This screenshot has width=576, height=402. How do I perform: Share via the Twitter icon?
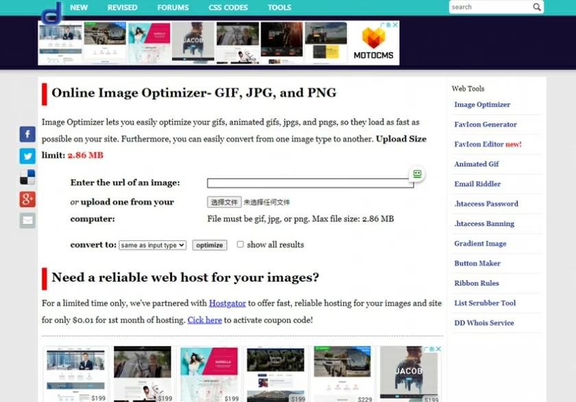click(x=27, y=155)
